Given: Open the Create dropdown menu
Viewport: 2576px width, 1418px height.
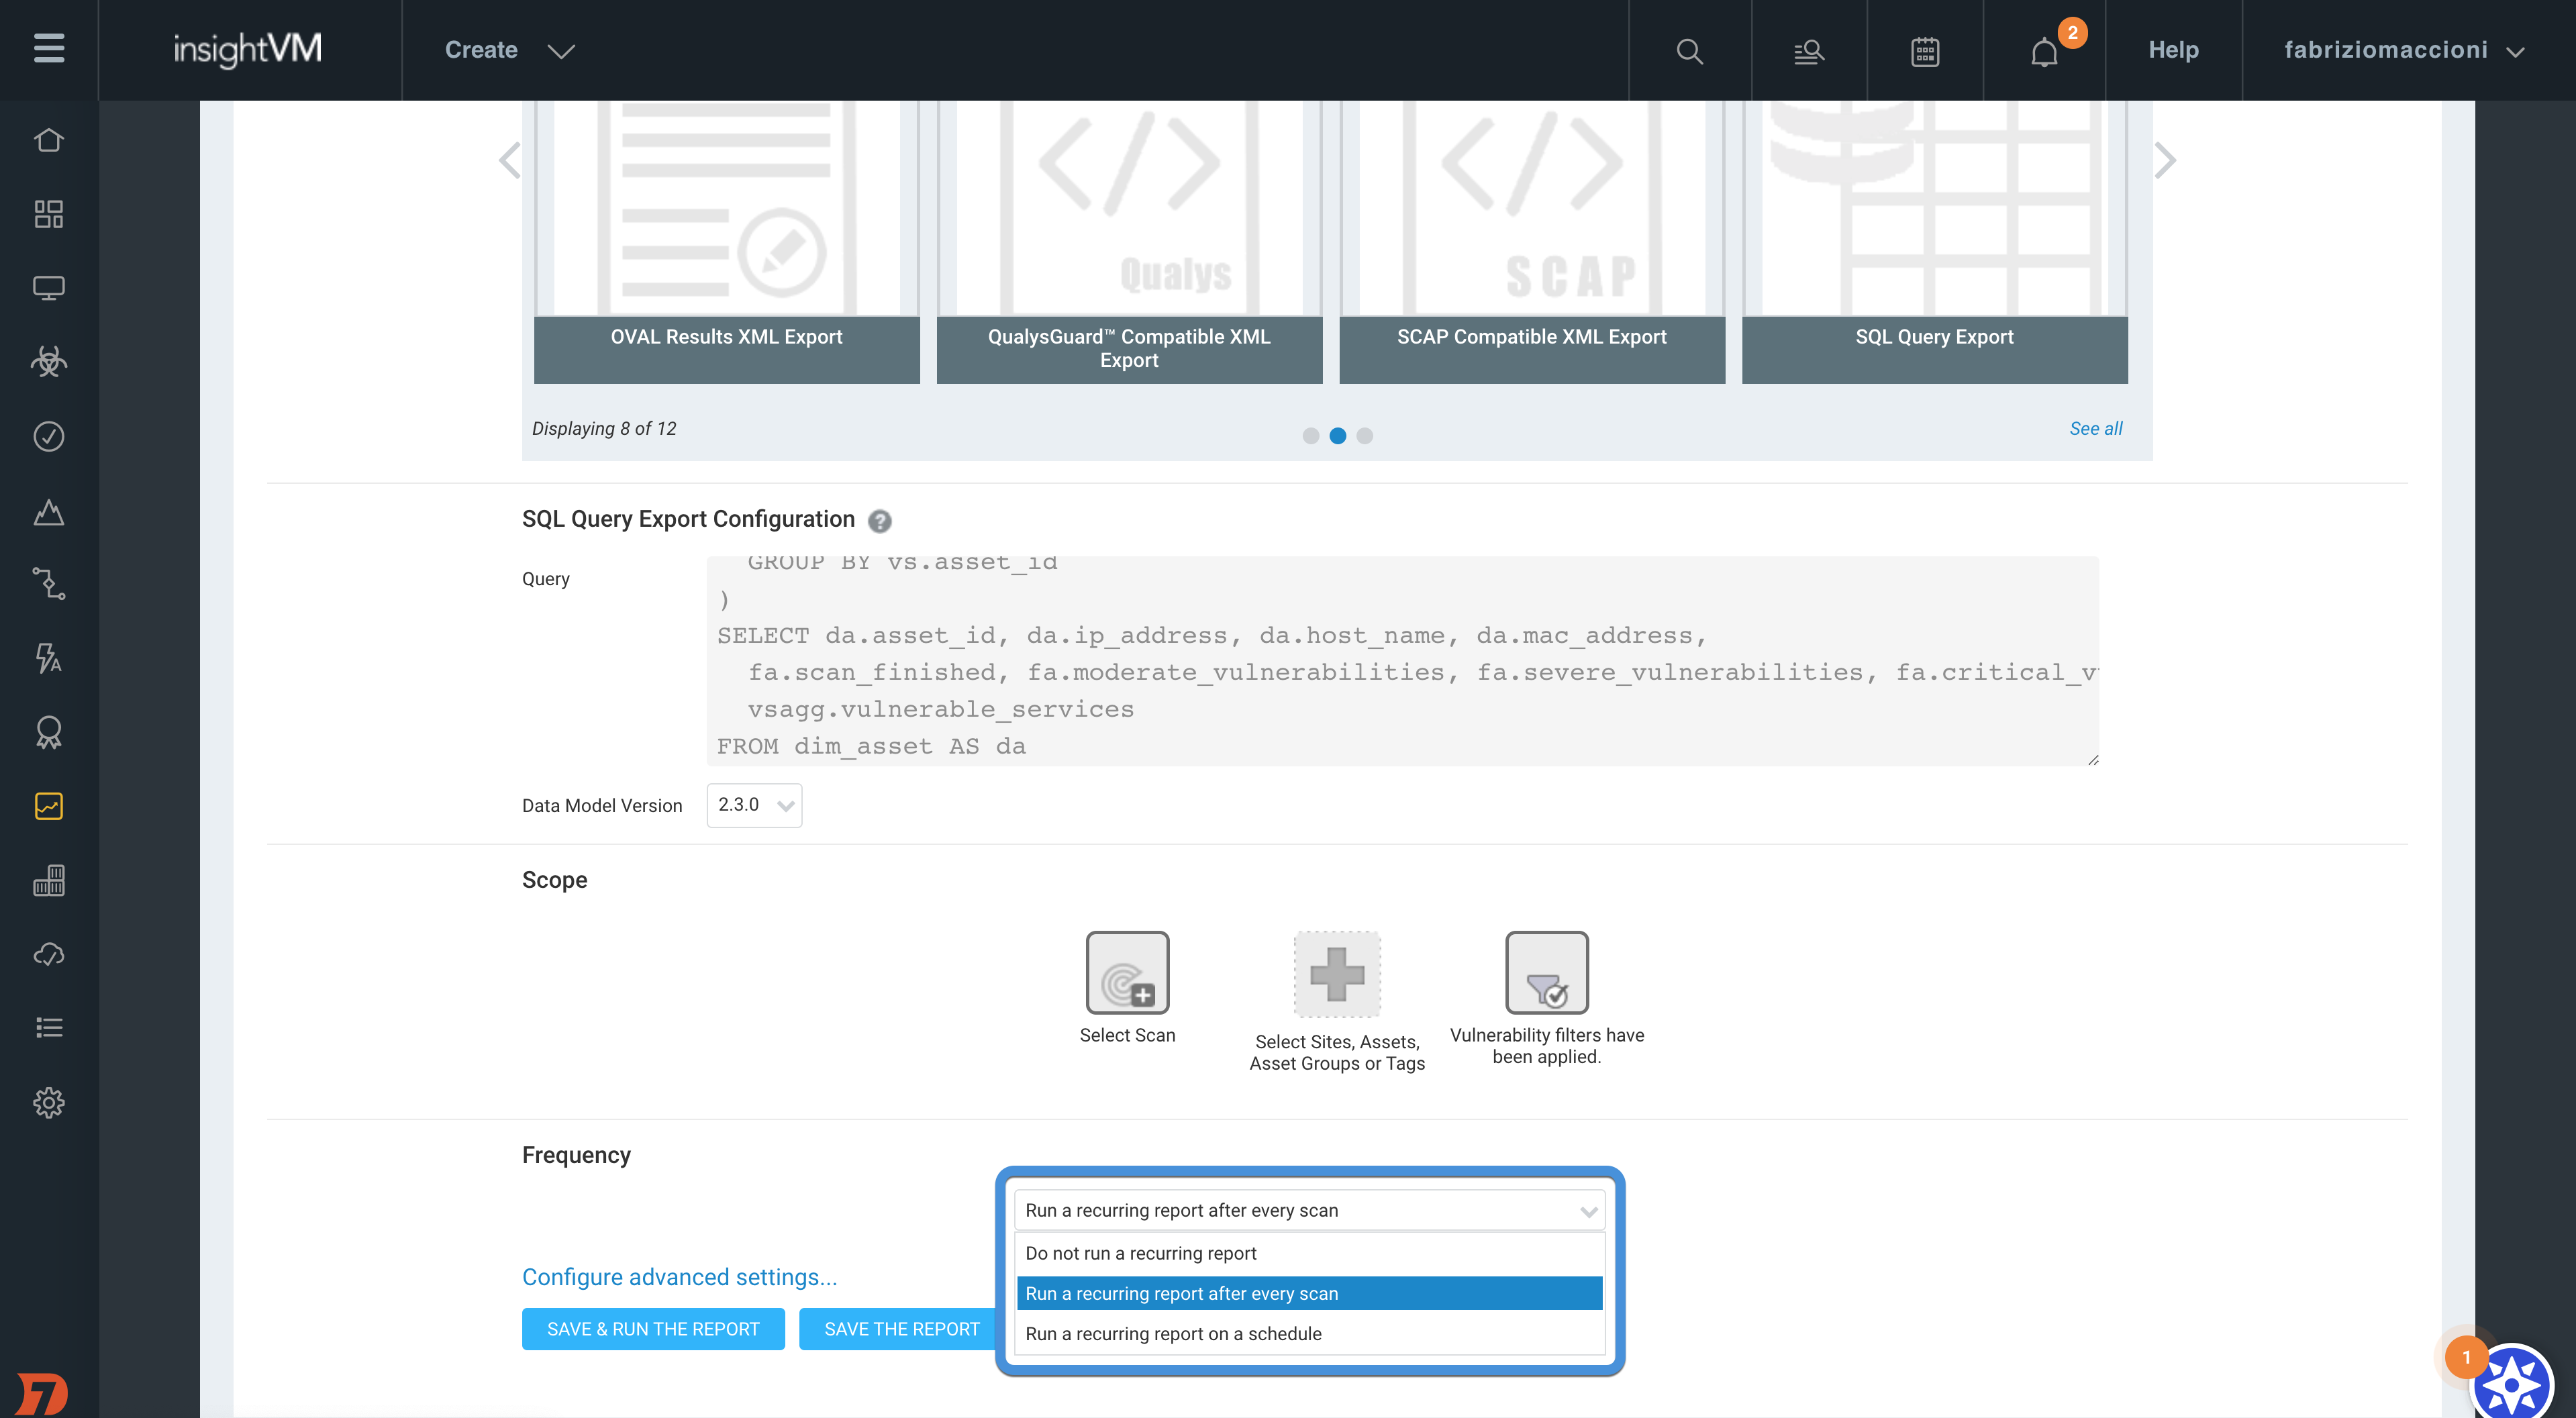Looking at the screenshot, I should point(509,50).
